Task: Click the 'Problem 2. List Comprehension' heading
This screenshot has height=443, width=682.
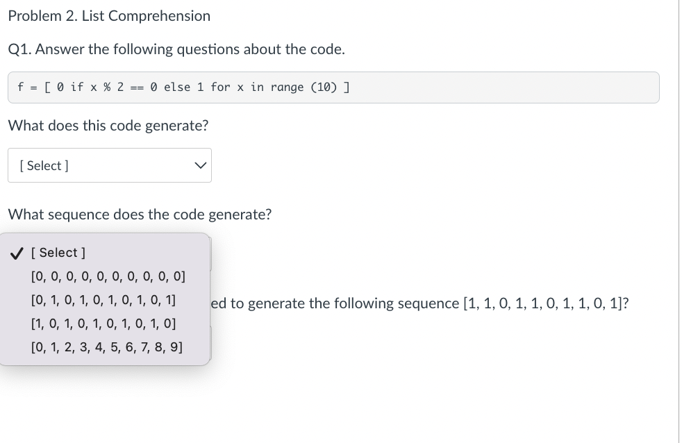Action: (109, 15)
